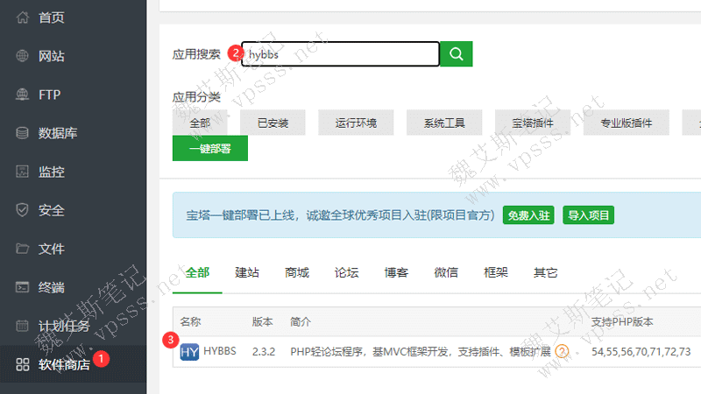This screenshot has width=701, height=394.
Task: Open Software Store in the sidebar
Action: (x=64, y=364)
